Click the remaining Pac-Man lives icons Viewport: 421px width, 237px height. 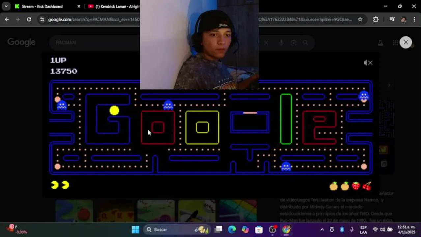point(60,185)
